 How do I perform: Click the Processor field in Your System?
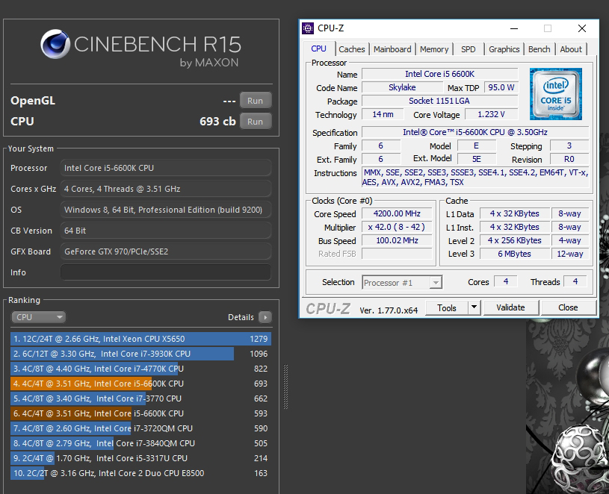(166, 168)
